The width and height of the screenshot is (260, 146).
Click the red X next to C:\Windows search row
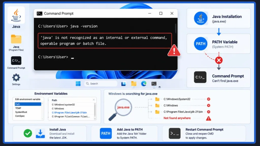coord(209,105)
